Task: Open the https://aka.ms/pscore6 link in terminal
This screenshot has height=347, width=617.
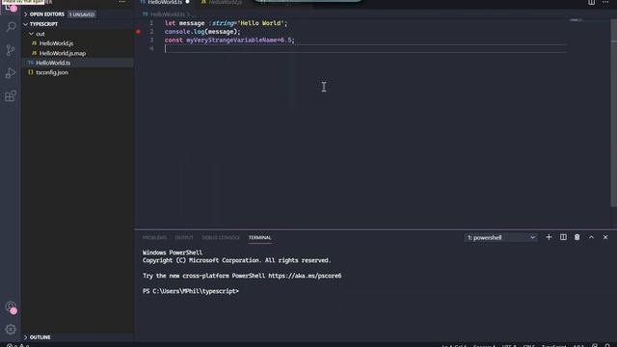Action: tap(305, 276)
